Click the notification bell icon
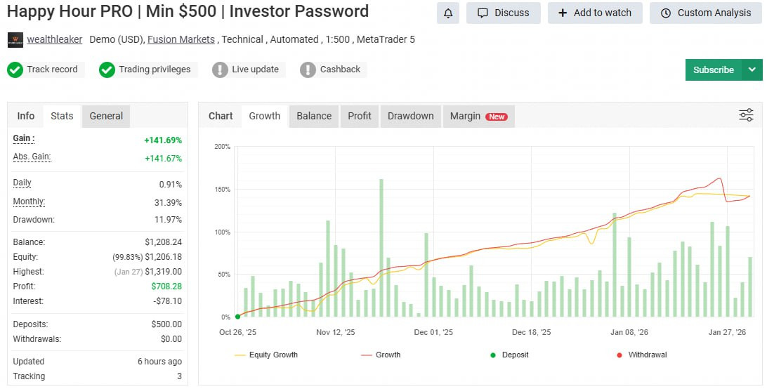Image resolution: width=767 pixels, height=389 pixels. 448,13
